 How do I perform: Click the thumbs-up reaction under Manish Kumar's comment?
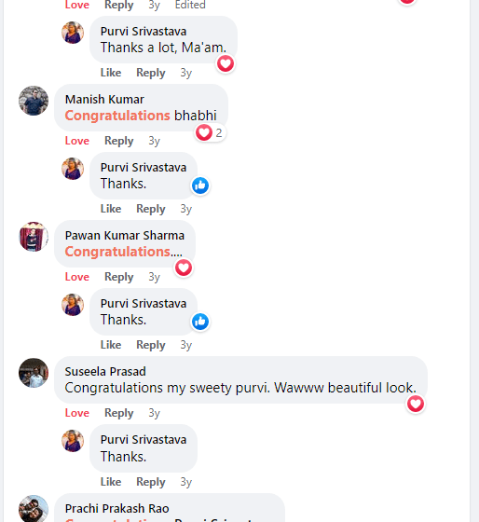click(x=200, y=185)
